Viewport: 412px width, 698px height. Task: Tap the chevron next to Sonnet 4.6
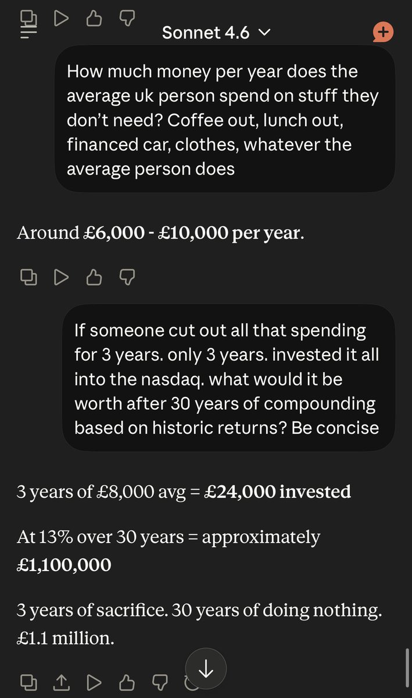264,33
